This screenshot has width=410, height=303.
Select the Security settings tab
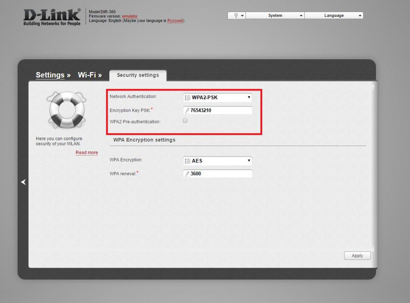click(138, 75)
